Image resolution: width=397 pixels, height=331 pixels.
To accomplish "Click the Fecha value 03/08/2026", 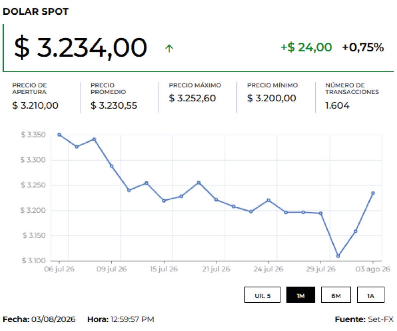I will (53, 319).
